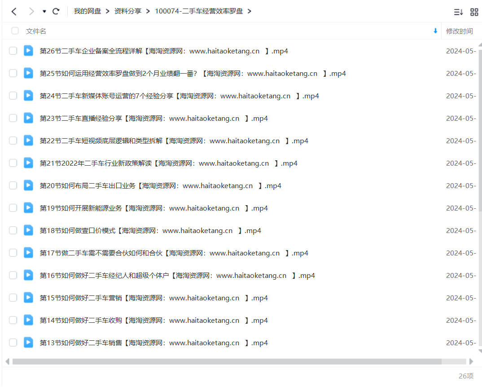Open the sort order menu icon
482x387 pixels.
tap(458, 12)
